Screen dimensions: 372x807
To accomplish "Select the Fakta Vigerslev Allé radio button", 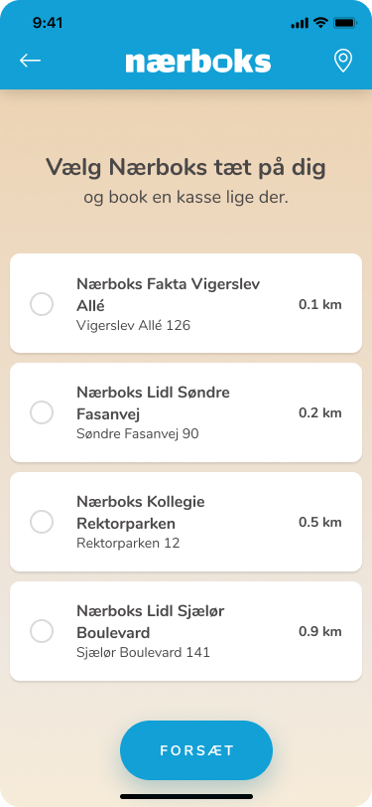I will click(42, 304).
